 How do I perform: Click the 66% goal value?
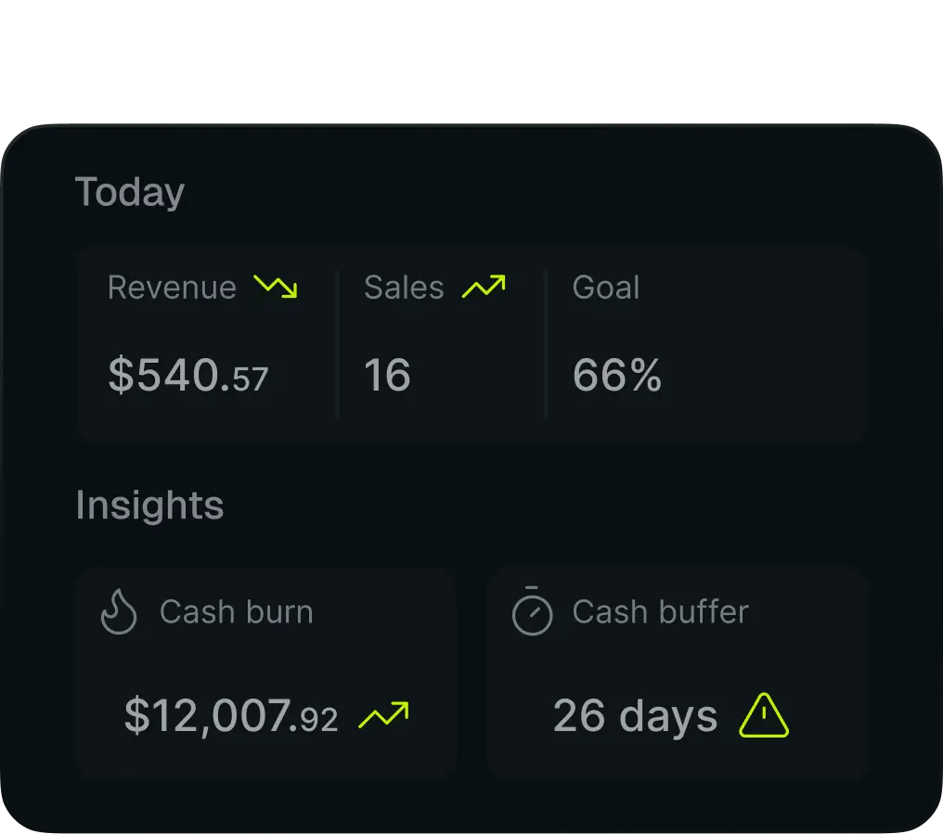click(617, 375)
